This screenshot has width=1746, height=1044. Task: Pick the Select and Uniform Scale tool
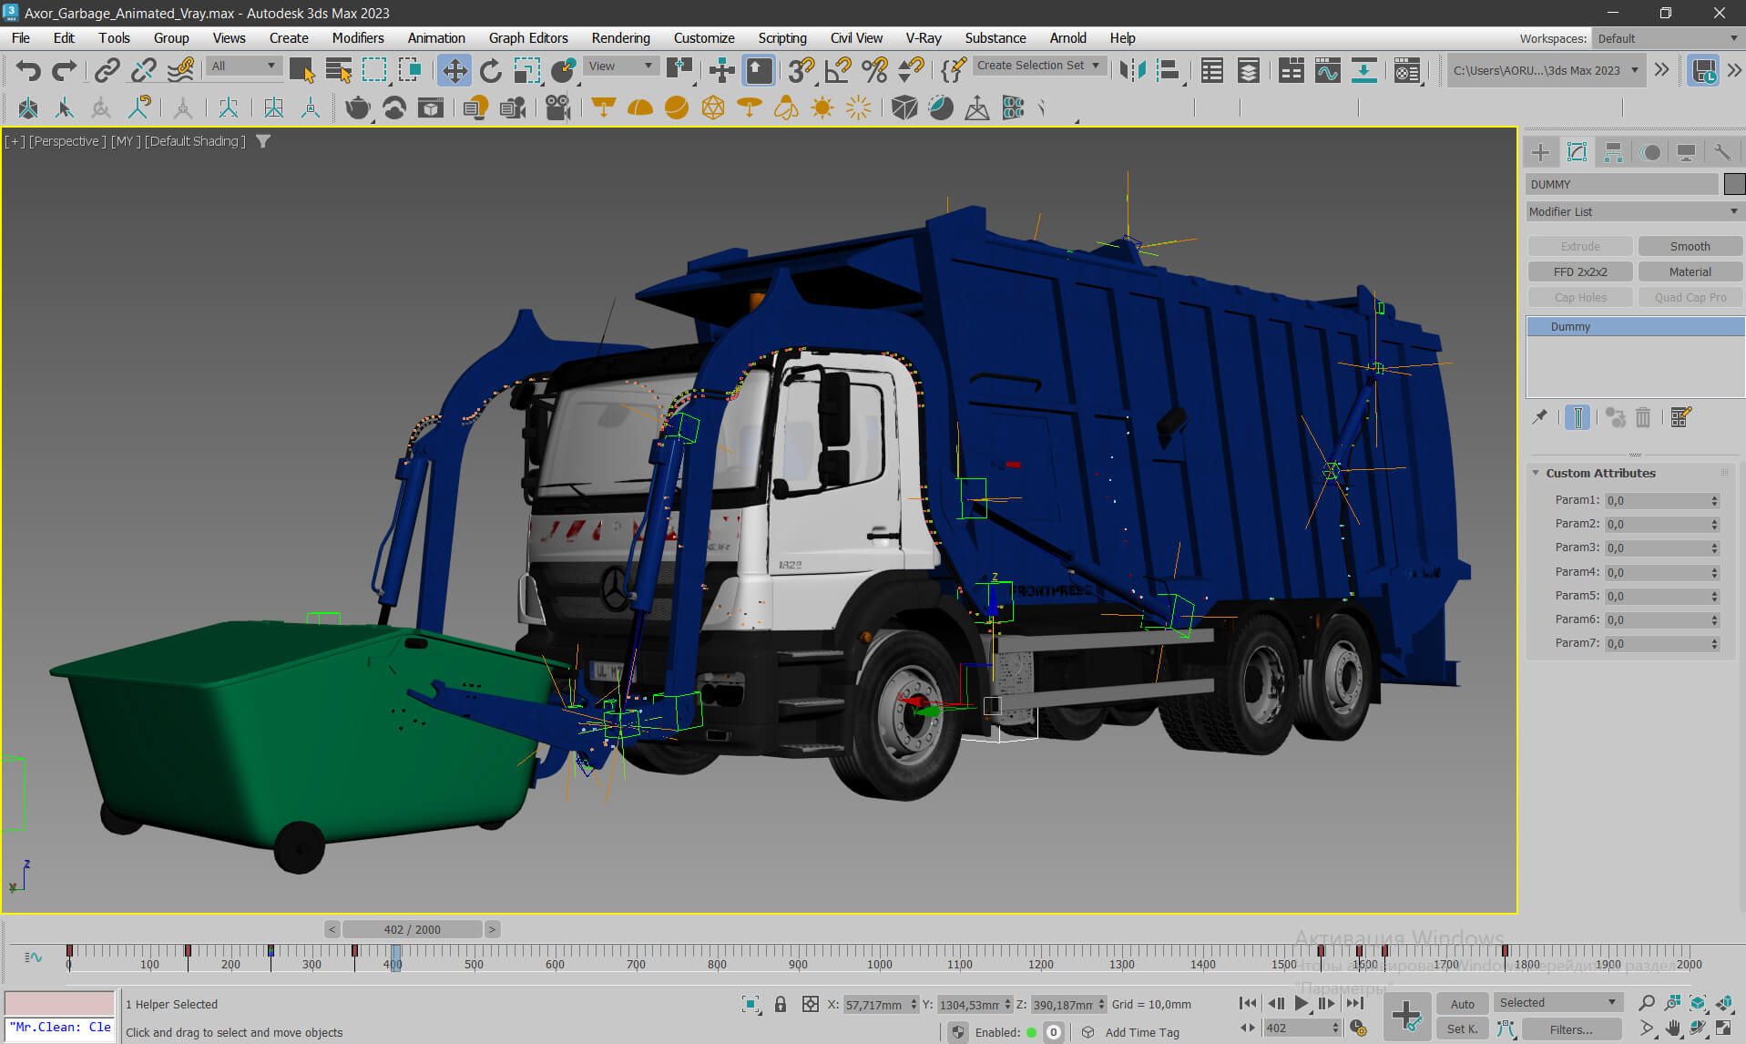pos(526,70)
